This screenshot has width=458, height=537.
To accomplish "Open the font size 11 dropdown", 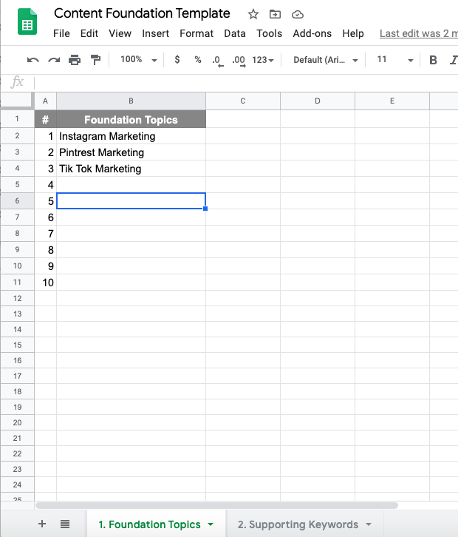I will coord(395,60).
